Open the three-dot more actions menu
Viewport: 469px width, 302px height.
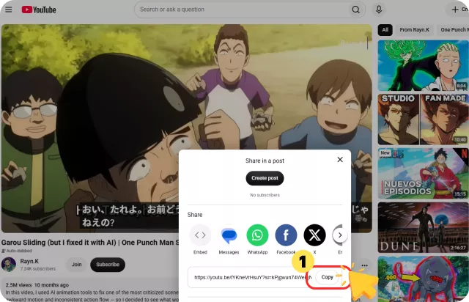pos(364,265)
